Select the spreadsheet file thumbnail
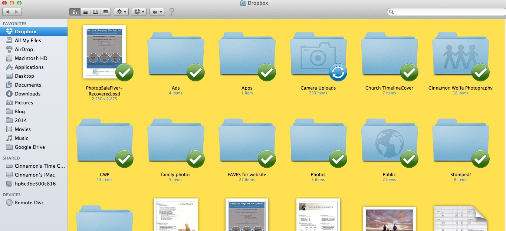This screenshot has width=506, height=231. 461,218
